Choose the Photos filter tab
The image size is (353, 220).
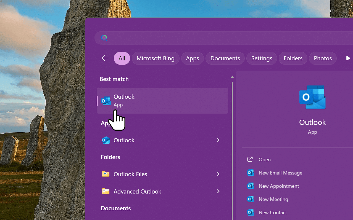(x=323, y=58)
